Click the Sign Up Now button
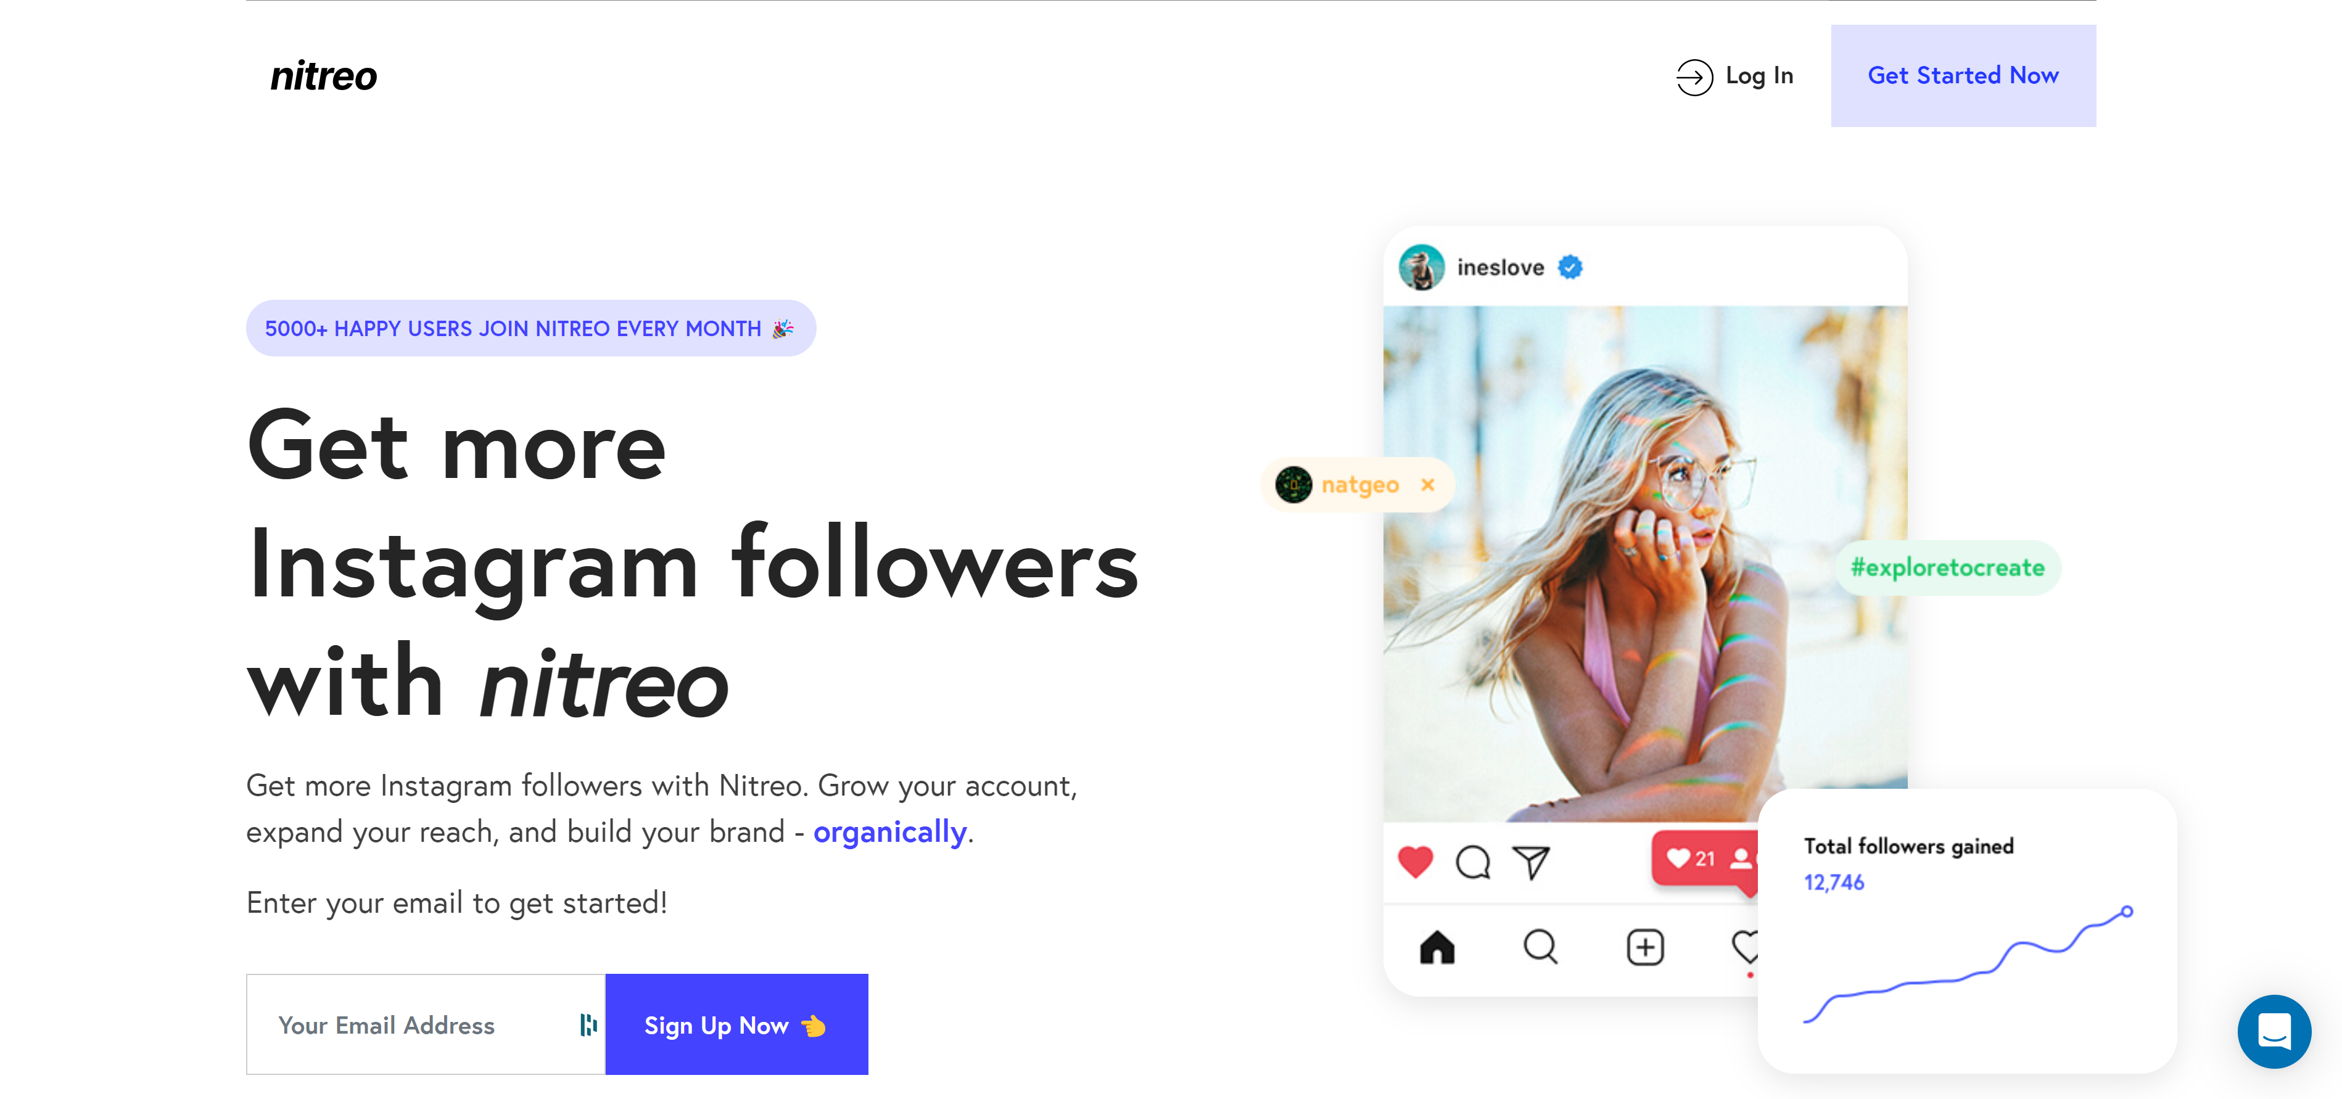 tap(736, 1024)
